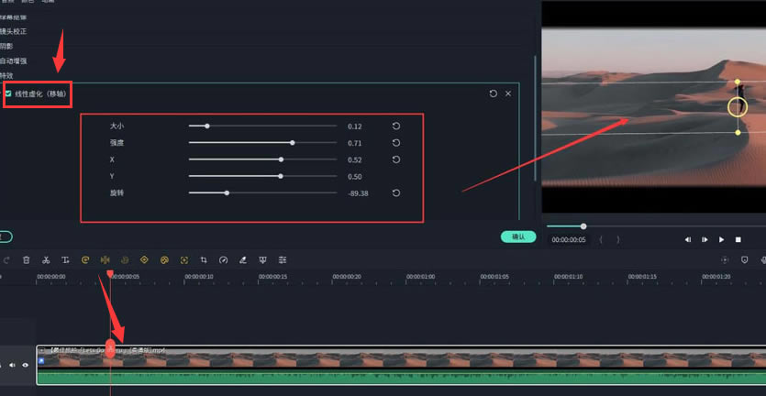This screenshot has width=766, height=396.
Task: Open the text tool with T icon
Action: tap(65, 260)
